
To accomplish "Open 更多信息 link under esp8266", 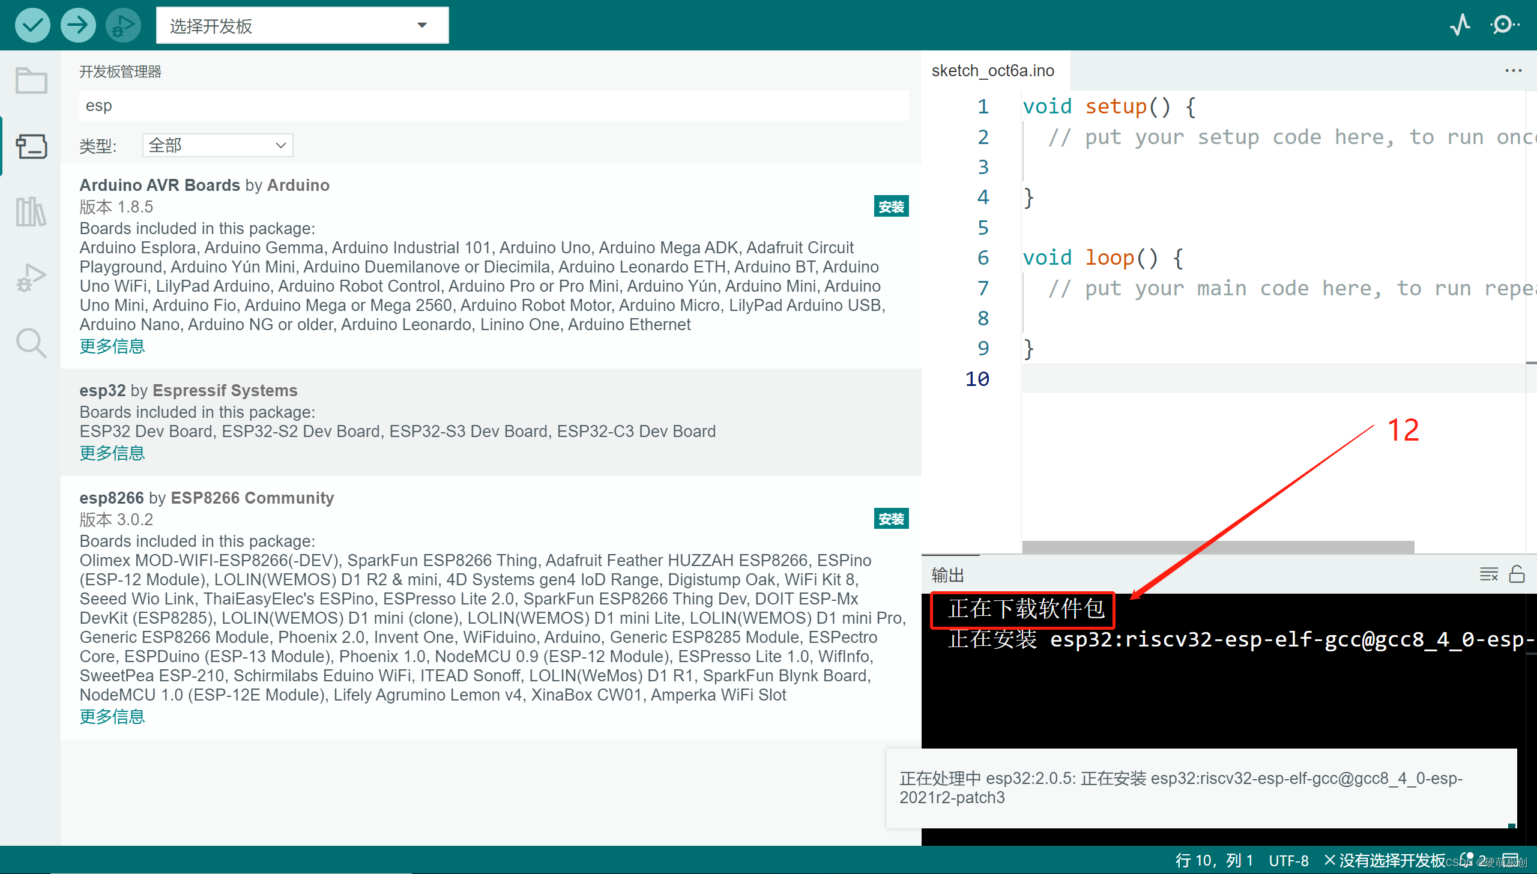I will (112, 716).
